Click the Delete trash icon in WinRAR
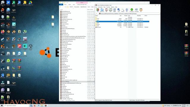Viewport: 190px width, 107px height. click(115, 10)
